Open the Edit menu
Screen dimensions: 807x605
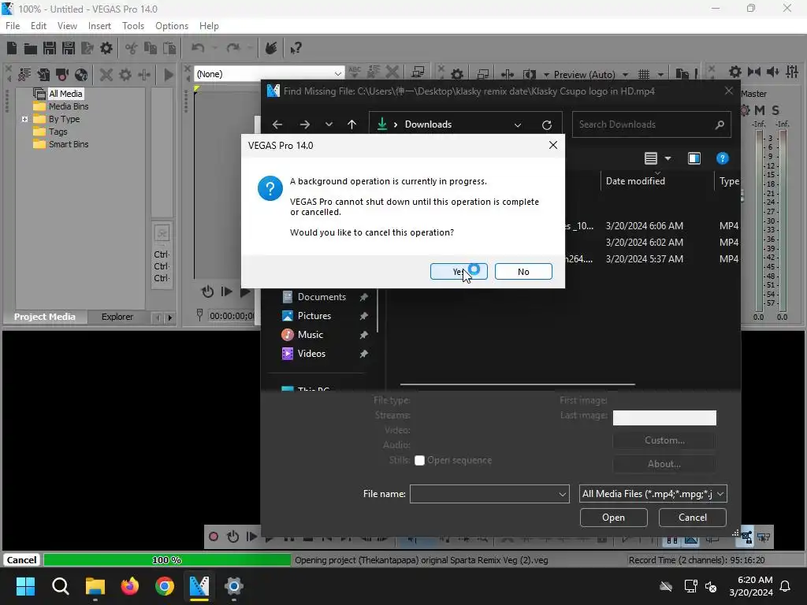point(39,26)
